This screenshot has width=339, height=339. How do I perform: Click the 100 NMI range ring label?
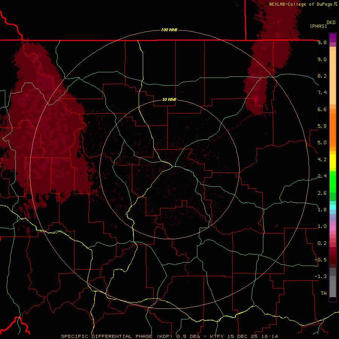(169, 30)
